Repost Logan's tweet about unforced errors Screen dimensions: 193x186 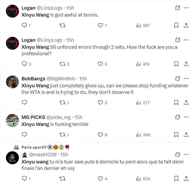(x=62, y=64)
